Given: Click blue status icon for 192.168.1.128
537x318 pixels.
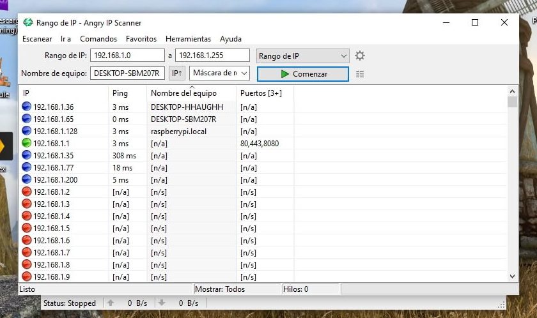Looking at the screenshot, I should (x=26, y=131).
